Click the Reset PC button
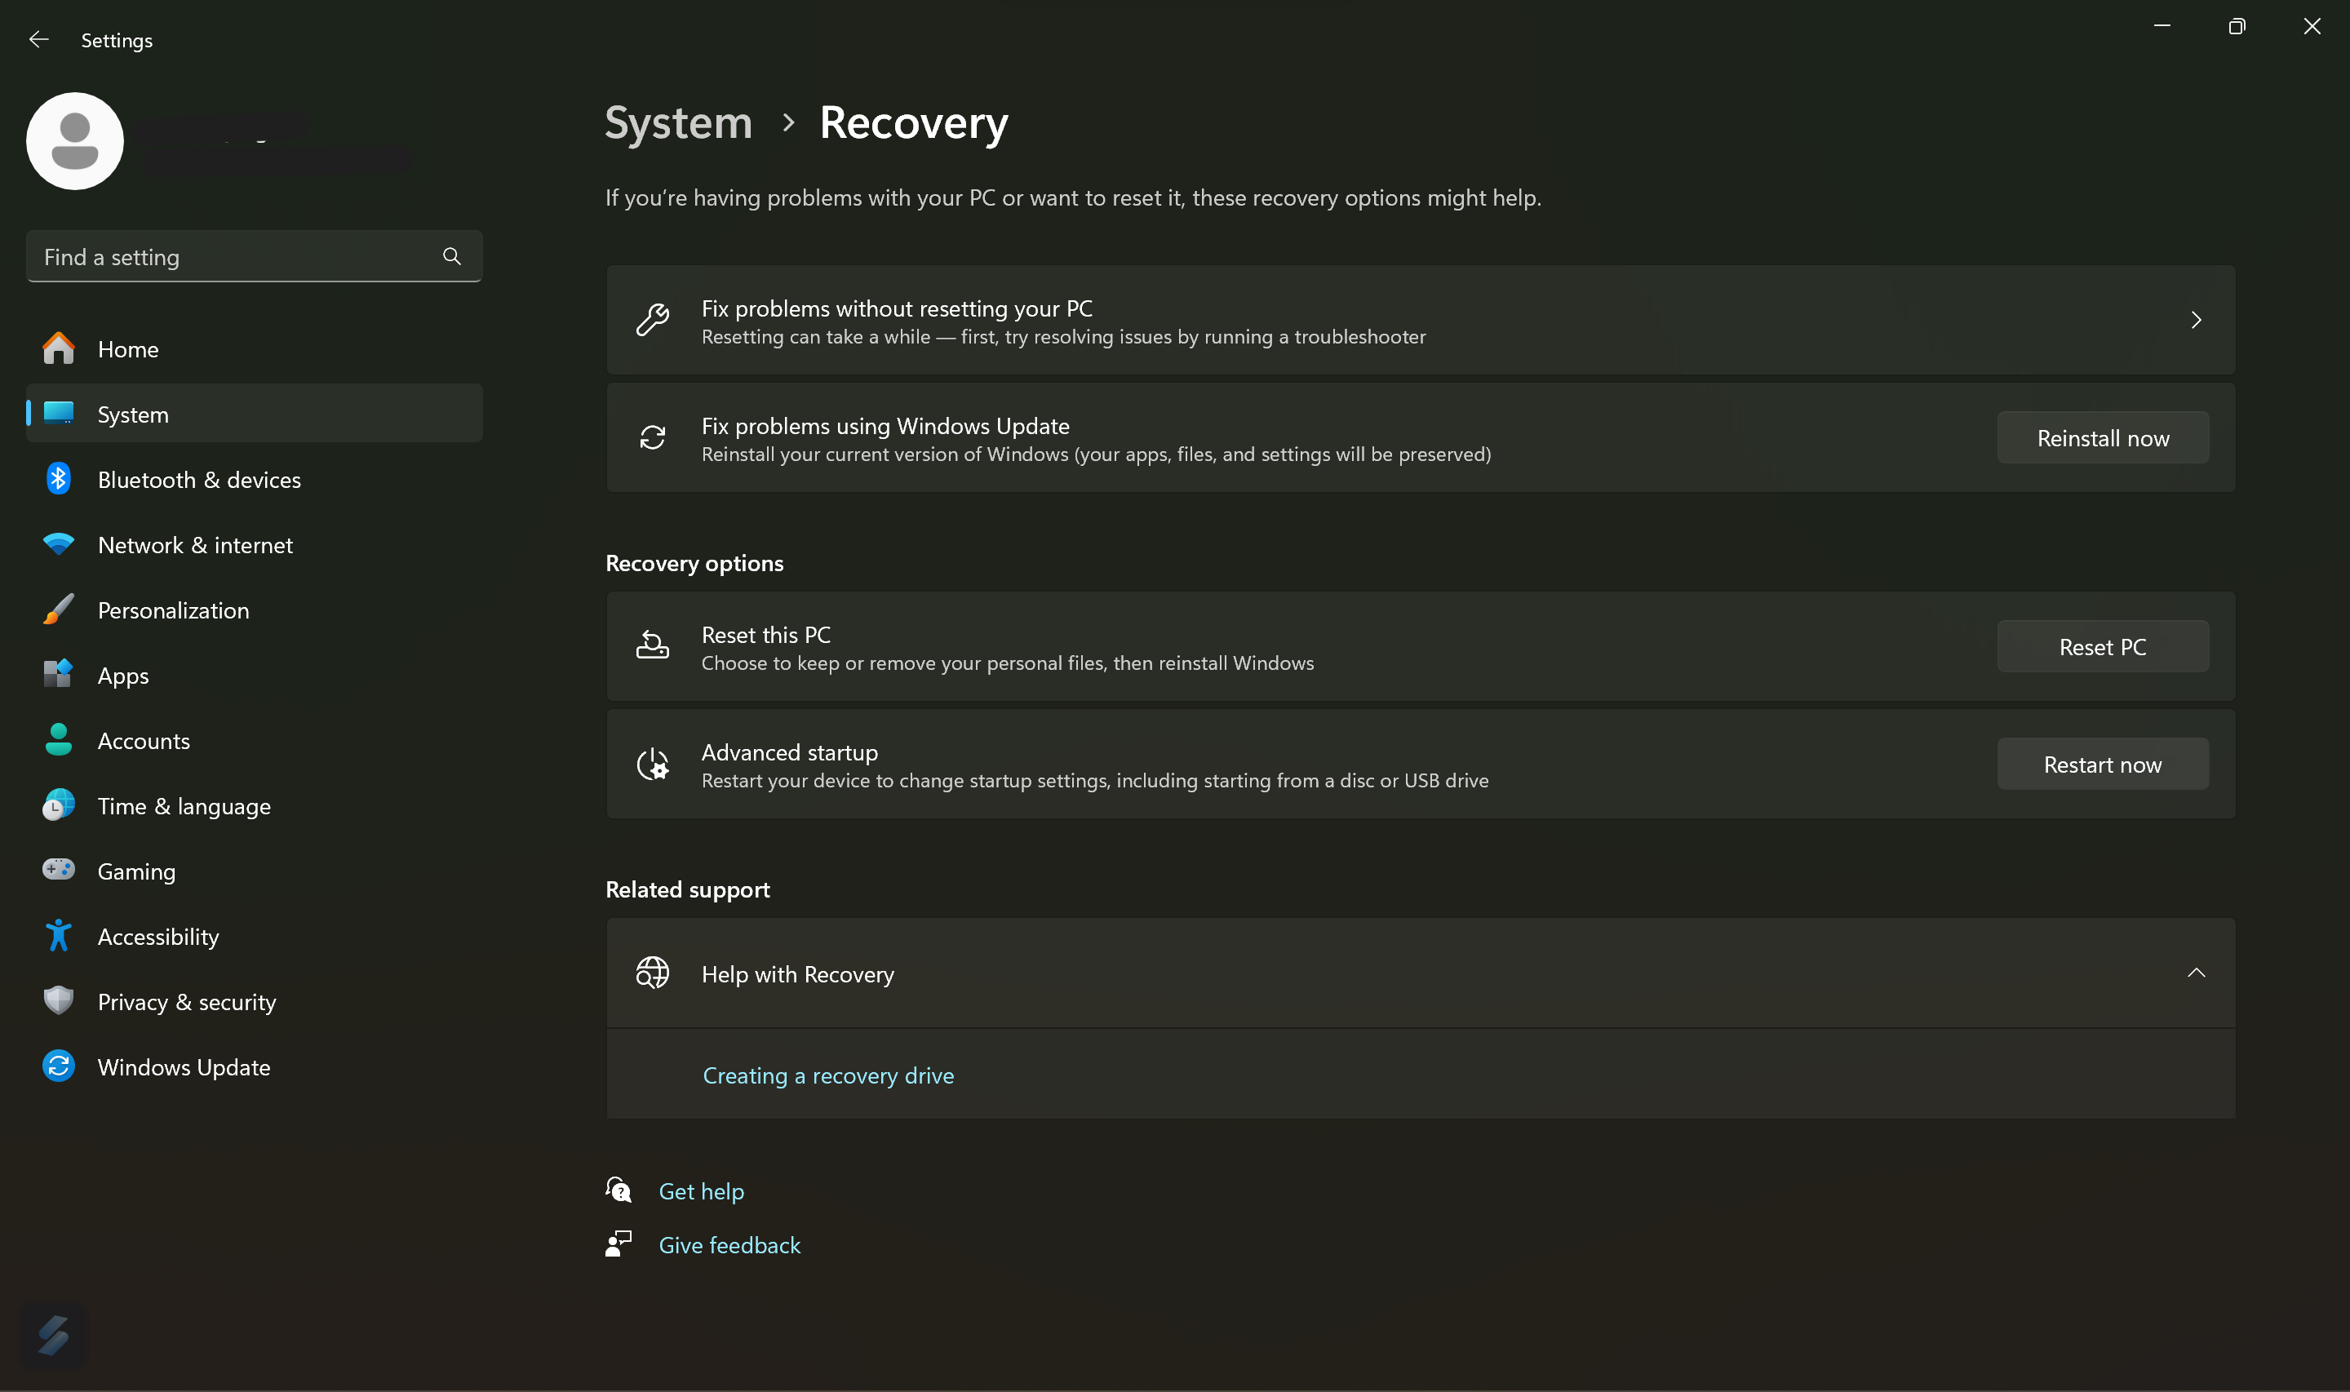The height and width of the screenshot is (1392, 2350). [x=2103, y=646]
